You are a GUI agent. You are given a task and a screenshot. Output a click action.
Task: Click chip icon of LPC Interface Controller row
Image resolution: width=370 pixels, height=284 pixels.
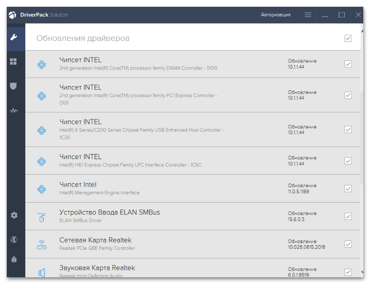tap(41, 162)
